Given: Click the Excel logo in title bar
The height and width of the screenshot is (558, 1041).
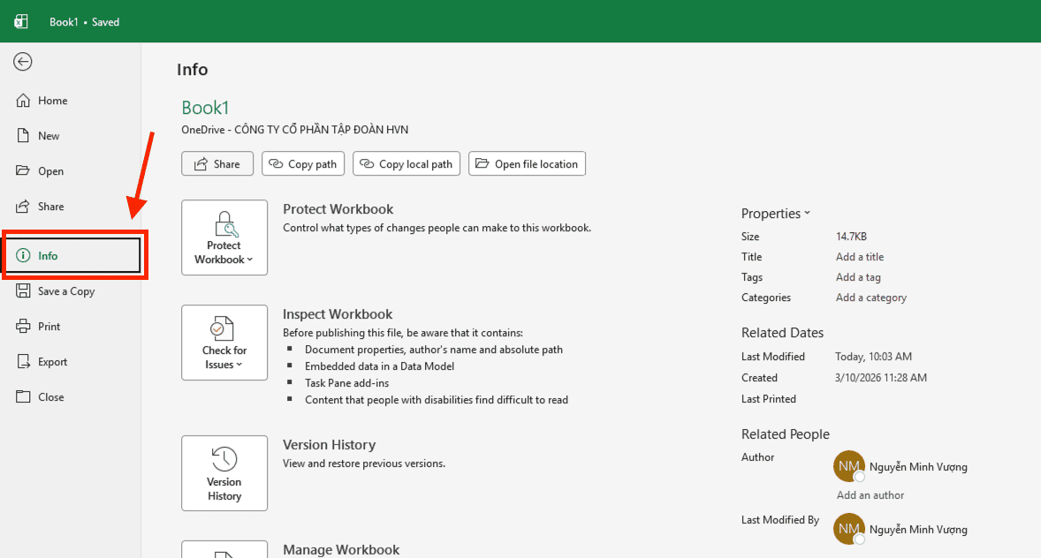Looking at the screenshot, I should tap(21, 21).
